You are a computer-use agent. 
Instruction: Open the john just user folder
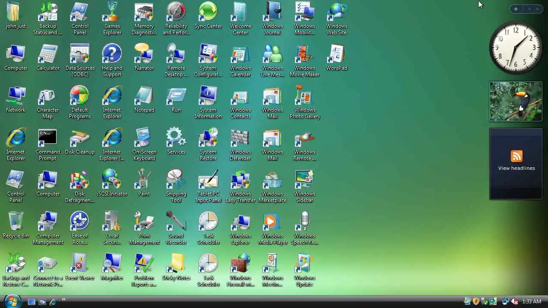16,16
